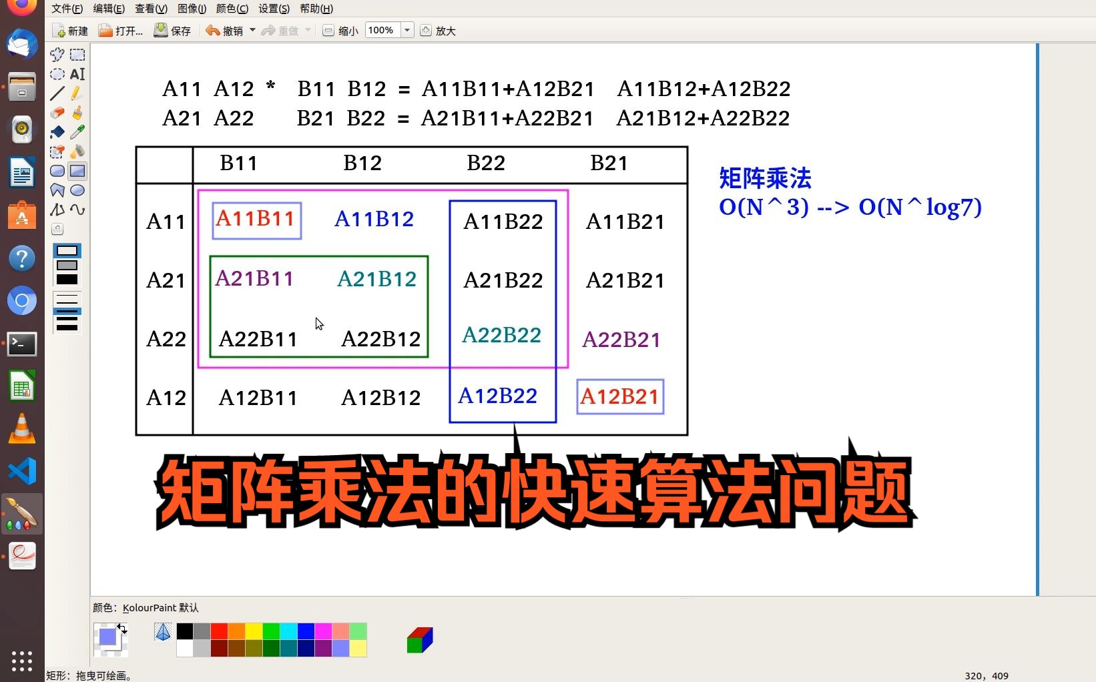
Task: Select the Flood Fill bucket tool
Action: 57,132
